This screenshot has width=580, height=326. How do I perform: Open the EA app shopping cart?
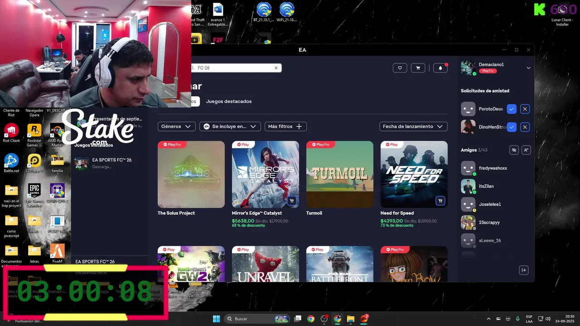418,68
